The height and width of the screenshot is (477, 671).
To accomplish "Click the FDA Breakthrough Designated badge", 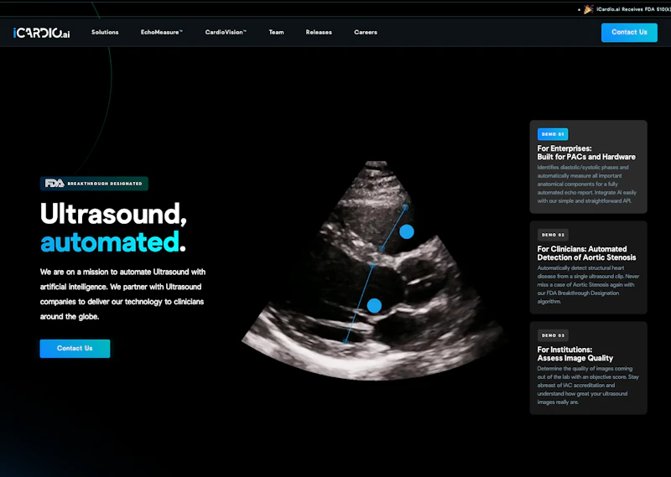I will pyautogui.click(x=94, y=184).
